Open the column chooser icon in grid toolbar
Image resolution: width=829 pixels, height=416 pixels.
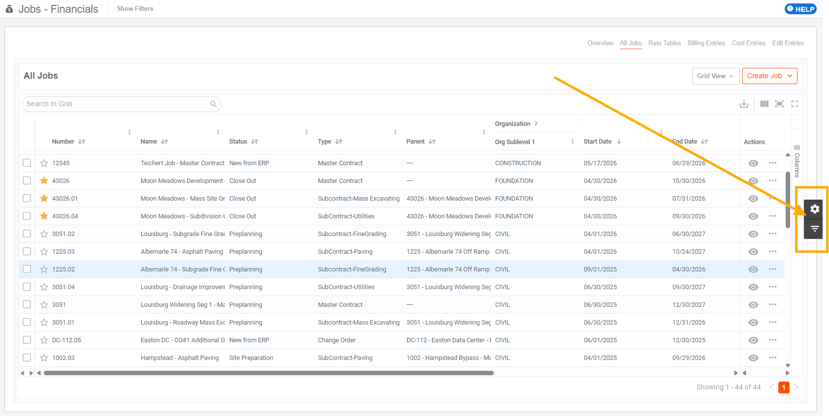click(764, 104)
